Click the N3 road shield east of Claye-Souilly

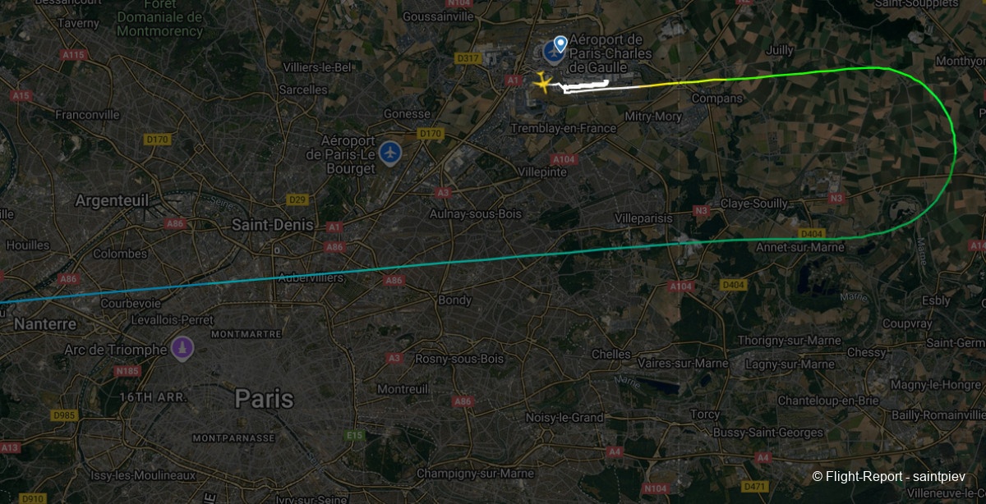pos(836,198)
